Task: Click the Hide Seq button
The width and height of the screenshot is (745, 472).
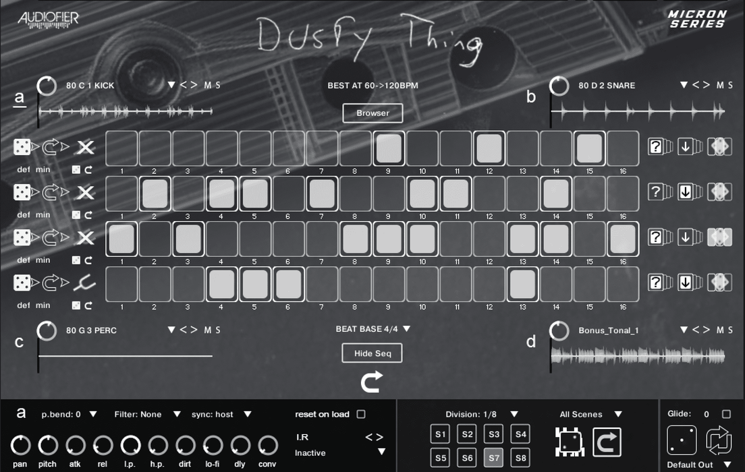Action: (372, 353)
